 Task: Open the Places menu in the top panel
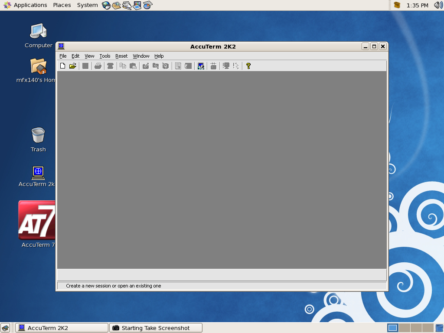pos(62,5)
